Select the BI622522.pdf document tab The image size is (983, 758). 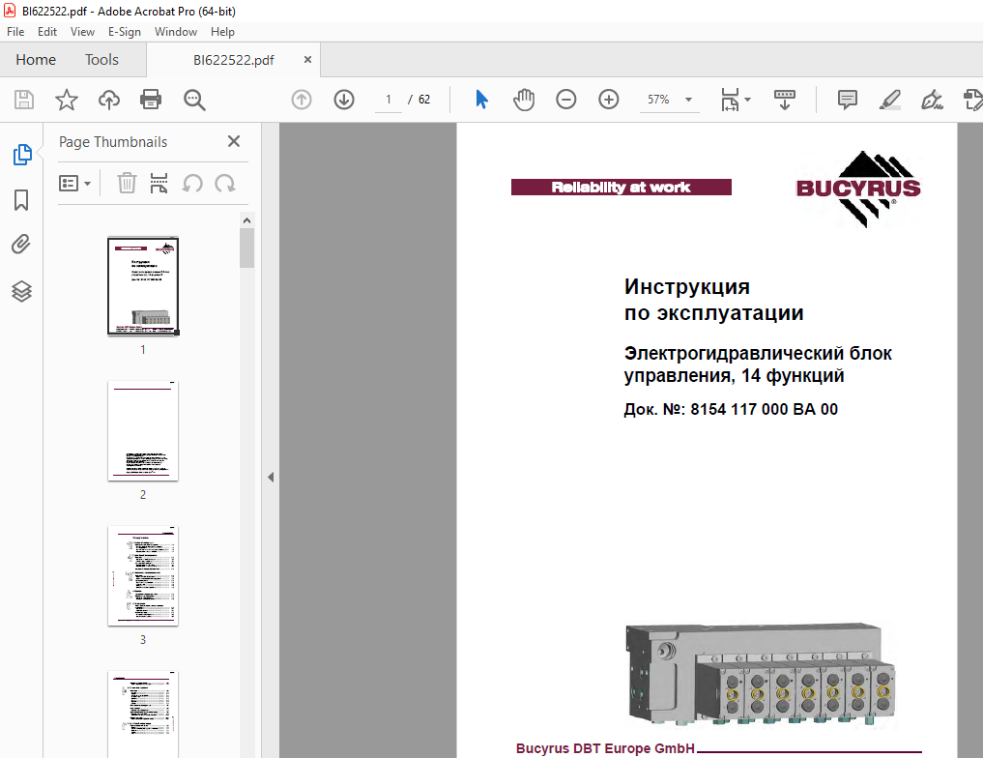[x=233, y=60]
